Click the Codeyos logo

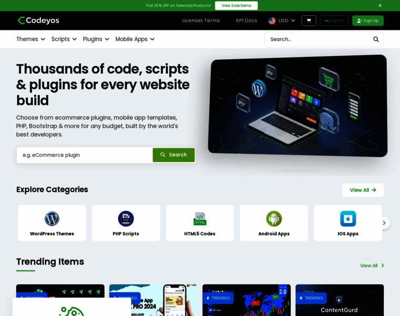[x=38, y=21]
